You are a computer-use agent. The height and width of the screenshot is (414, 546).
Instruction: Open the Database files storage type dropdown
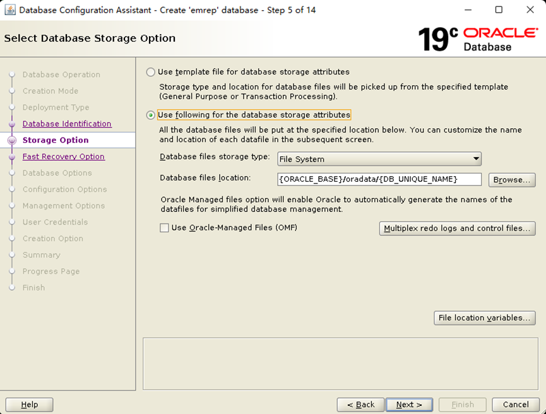pyautogui.click(x=379, y=159)
